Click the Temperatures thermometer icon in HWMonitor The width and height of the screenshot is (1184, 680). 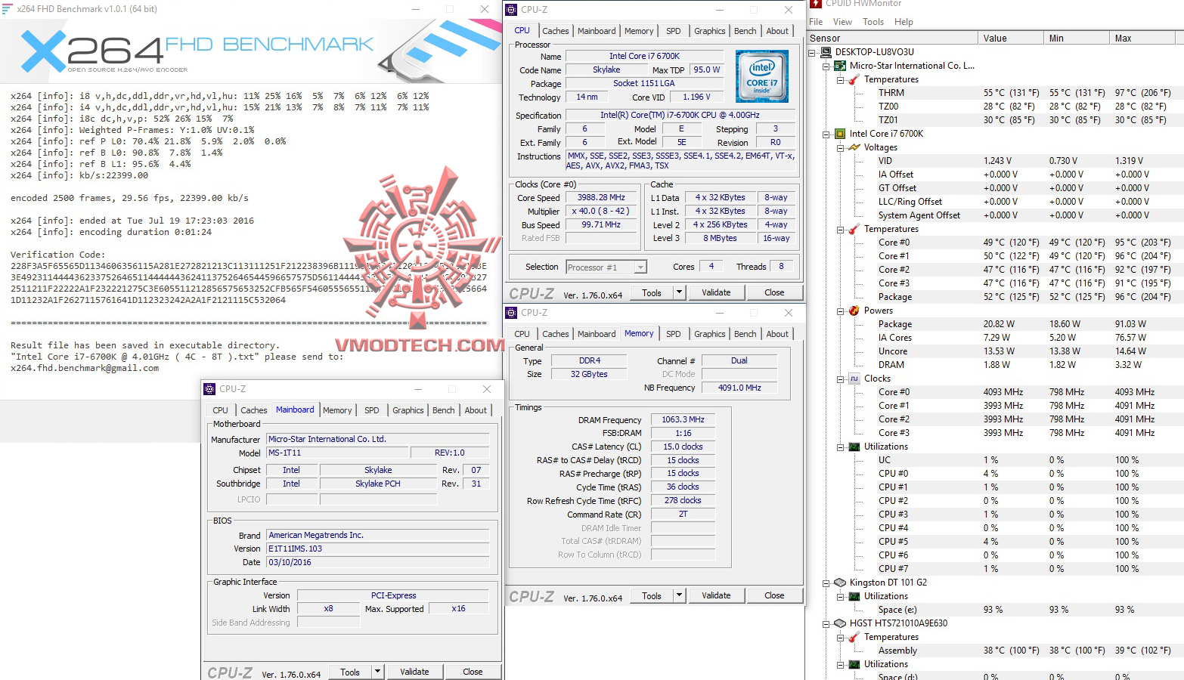[x=853, y=79]
